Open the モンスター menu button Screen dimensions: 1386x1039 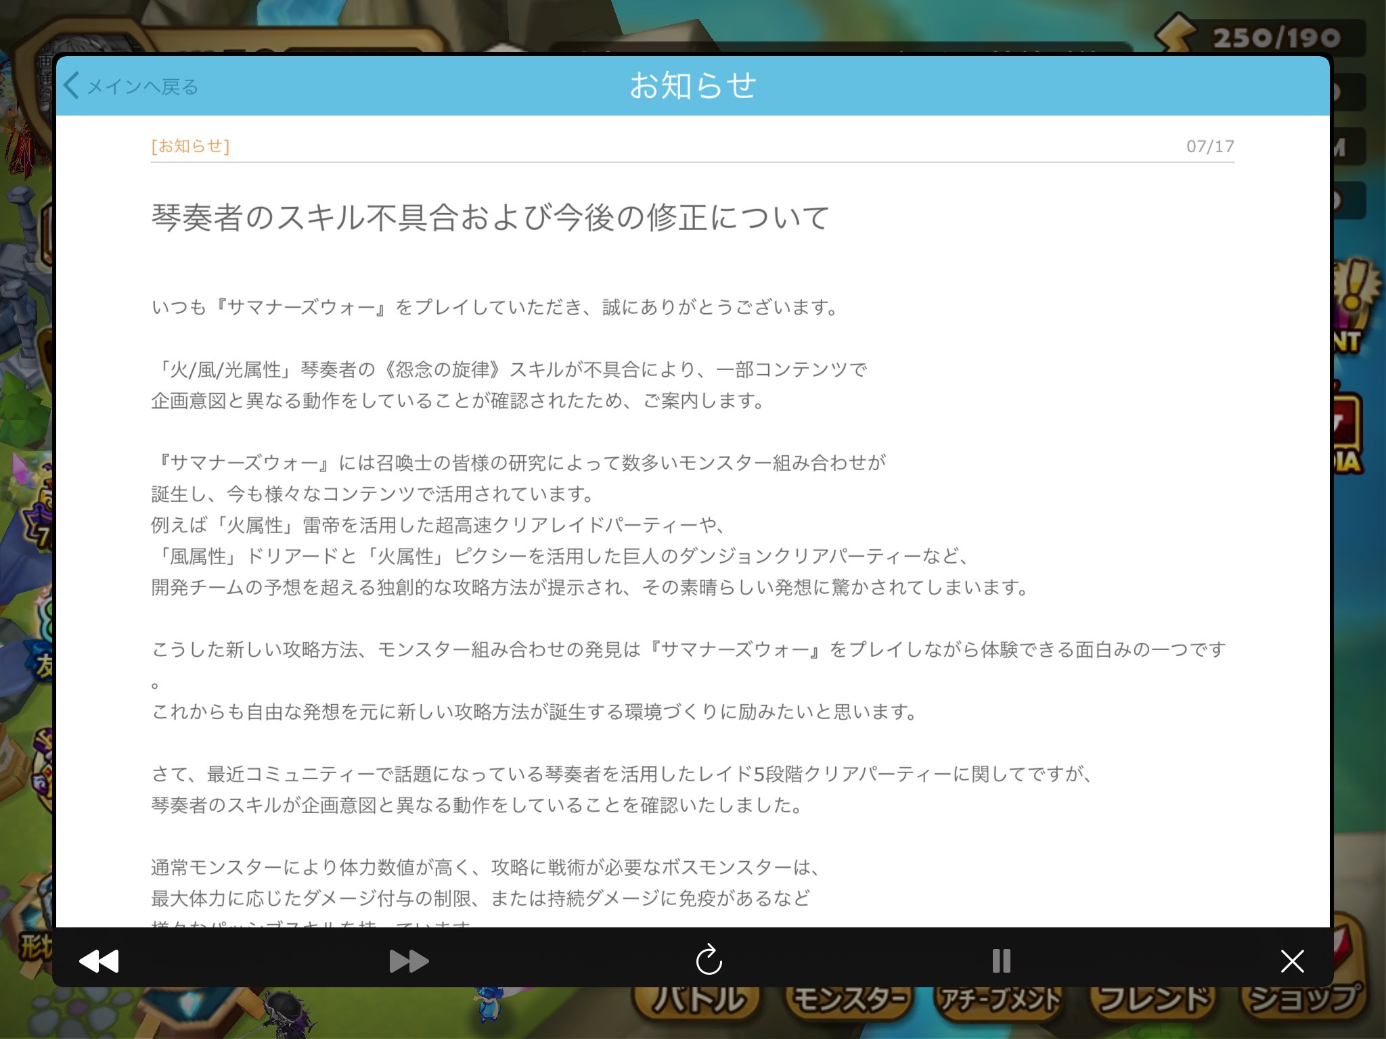(x=849, y=1001)
